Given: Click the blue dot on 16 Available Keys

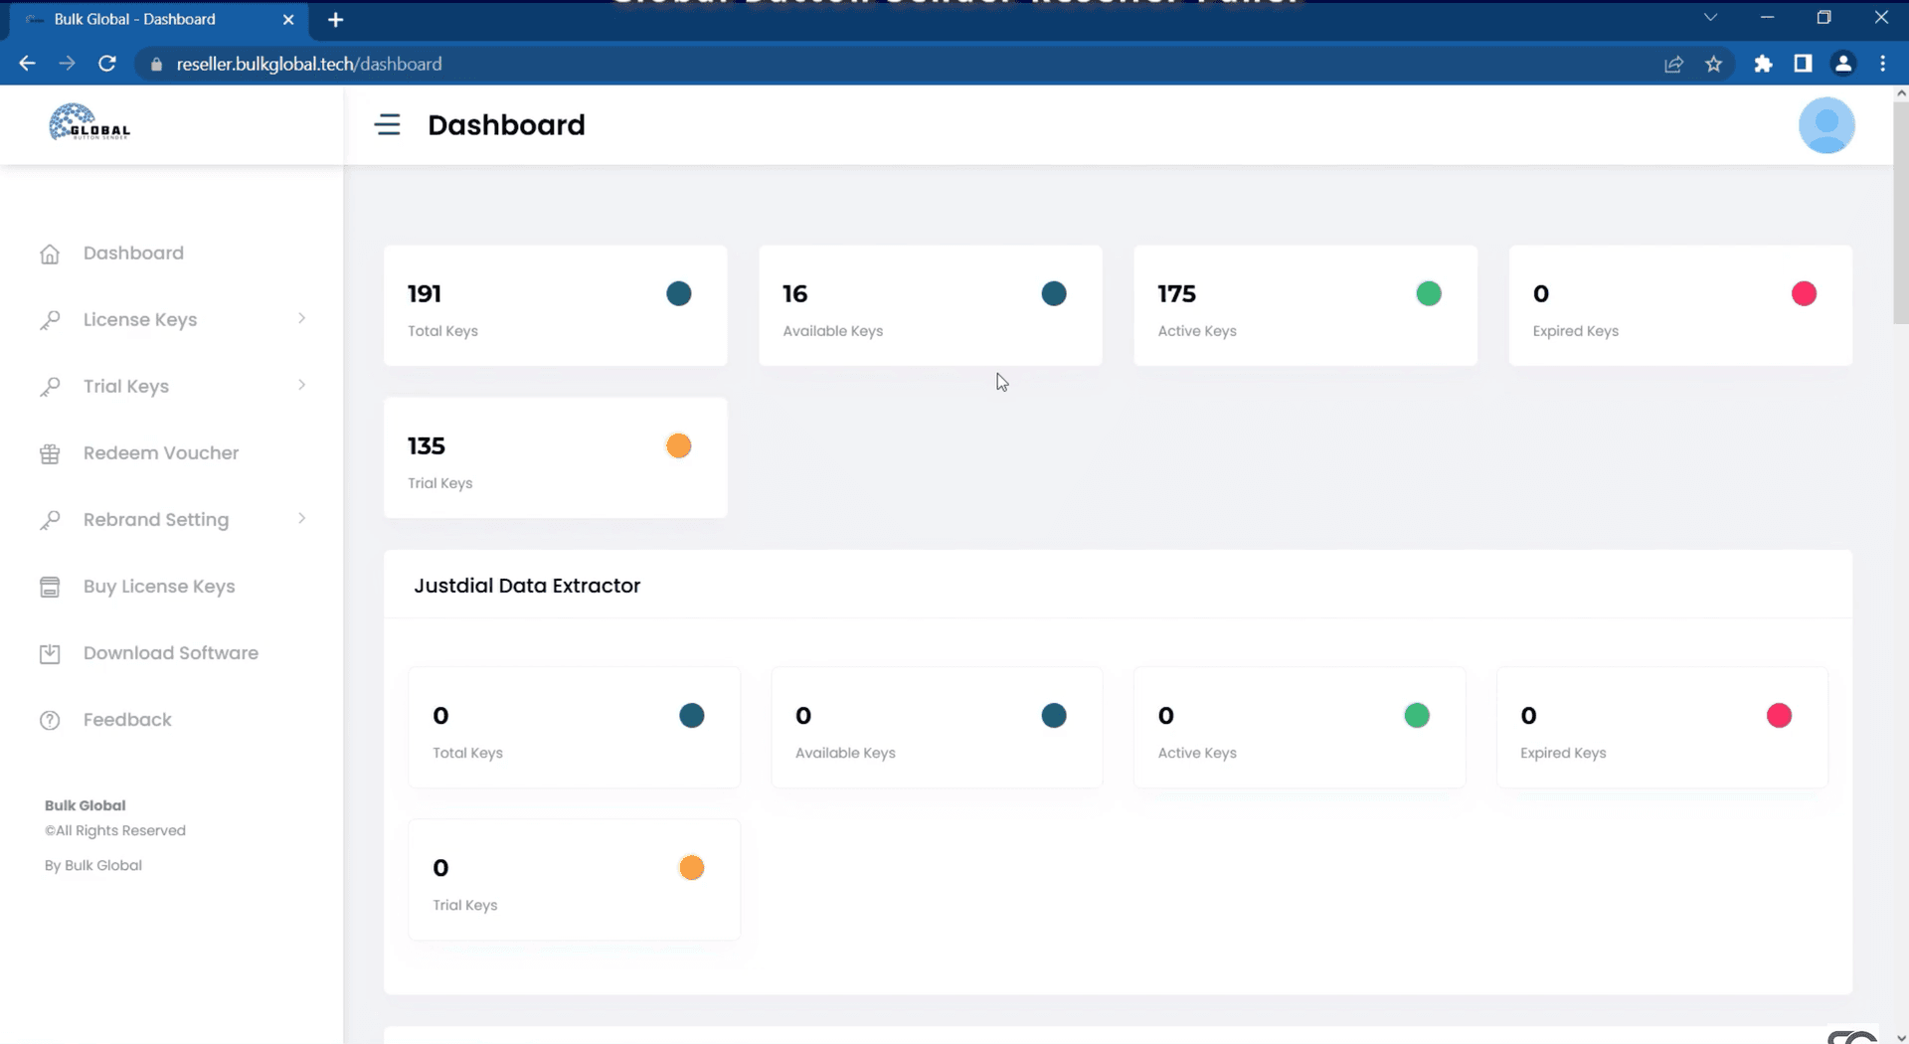Looking at the screenshot, I should coord(1054,293).
